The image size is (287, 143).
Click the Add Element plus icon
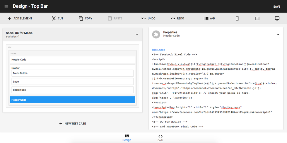click(10, 18)
